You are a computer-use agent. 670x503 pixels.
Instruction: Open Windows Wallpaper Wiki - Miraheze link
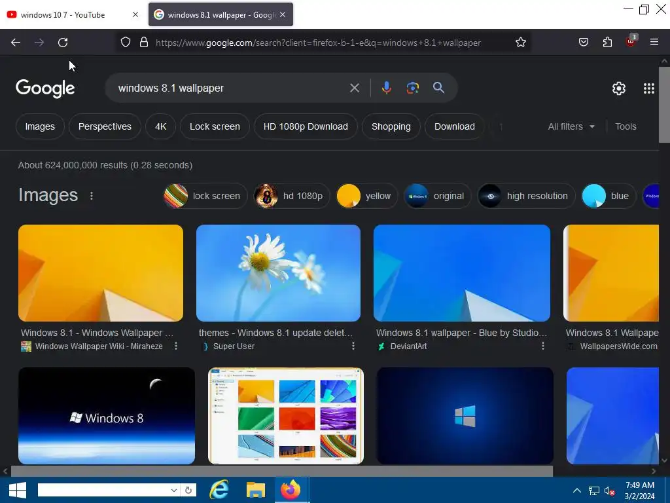(x=99, y=346)
